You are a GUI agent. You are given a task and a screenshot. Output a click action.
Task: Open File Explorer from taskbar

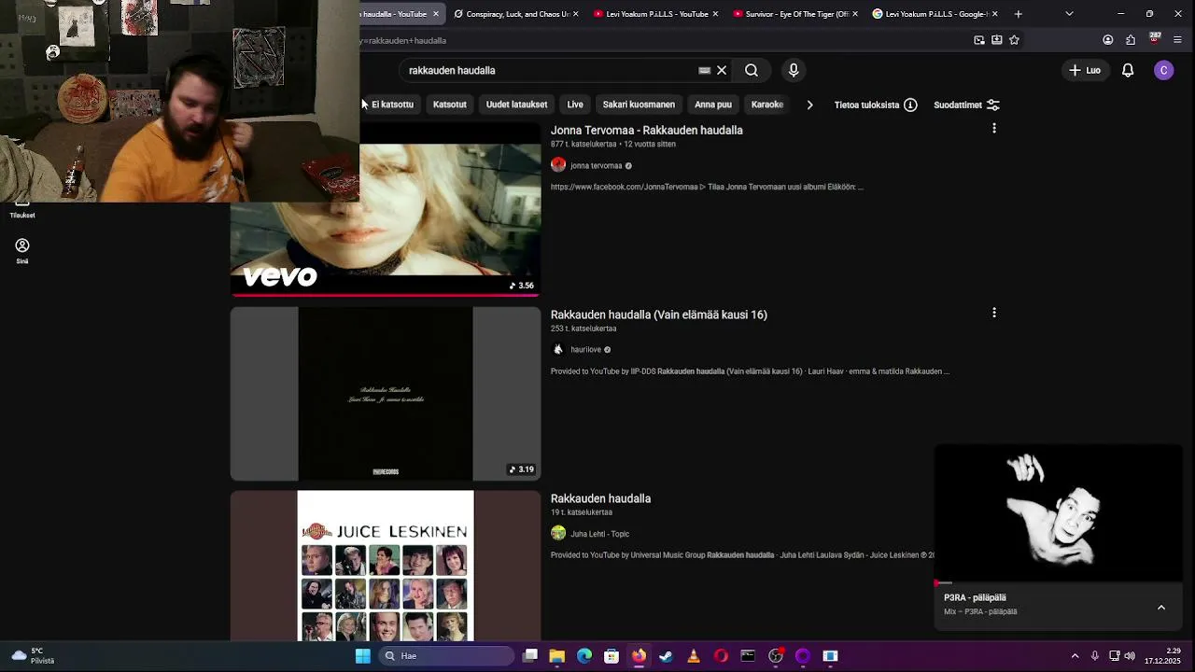pyautogui.click(x=557, y=656)
